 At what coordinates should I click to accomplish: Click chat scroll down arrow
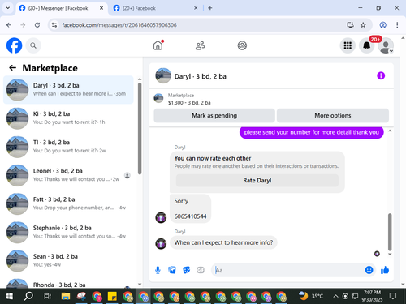pyautogui.click(x=390, y=255)
